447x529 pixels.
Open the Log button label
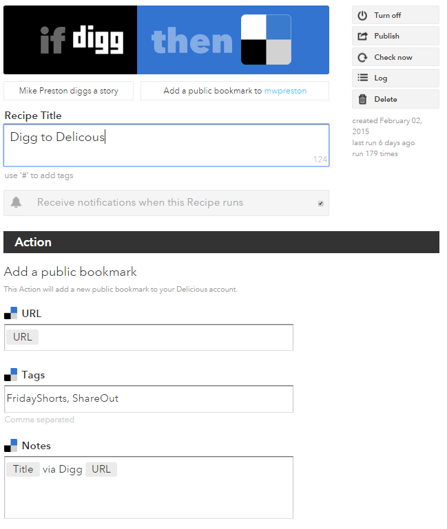pos(381,78)
